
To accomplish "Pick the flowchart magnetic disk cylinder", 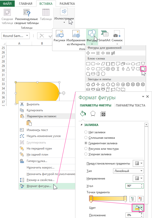I will pos(93,74).
